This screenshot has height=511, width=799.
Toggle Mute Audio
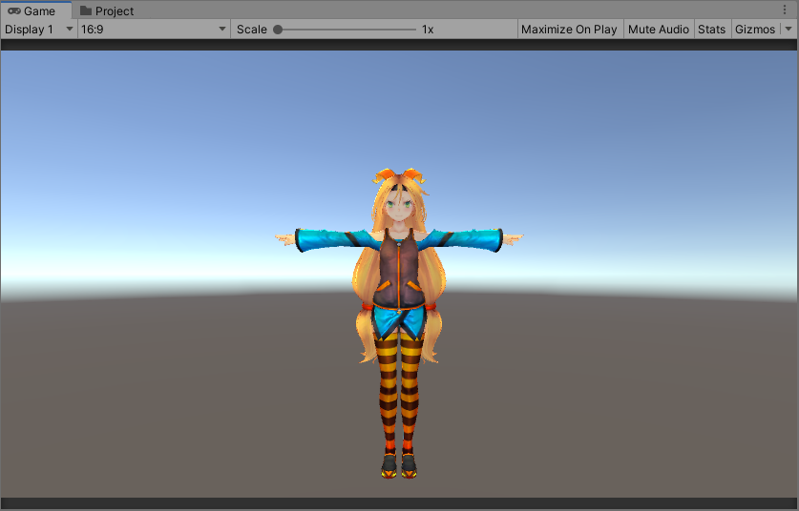[x=659, y=30]
